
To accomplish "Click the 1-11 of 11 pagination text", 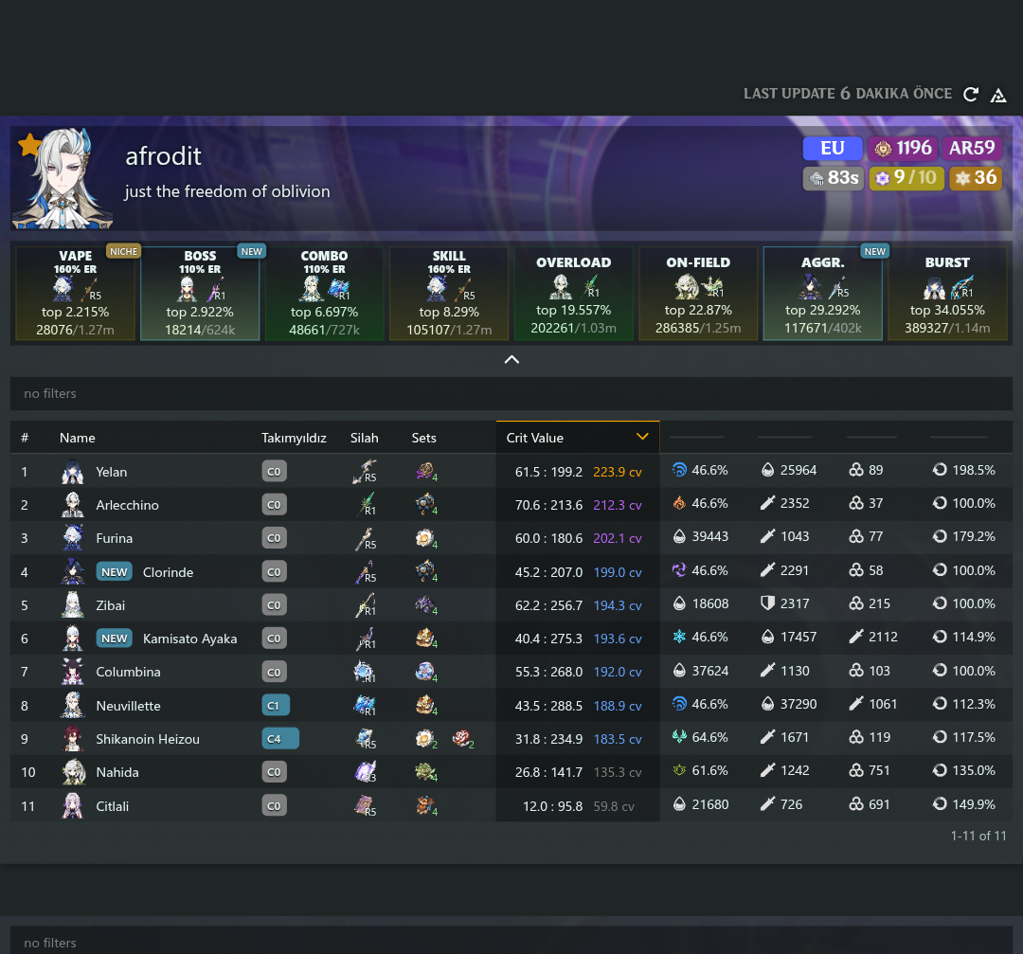I will pos(978,836).
